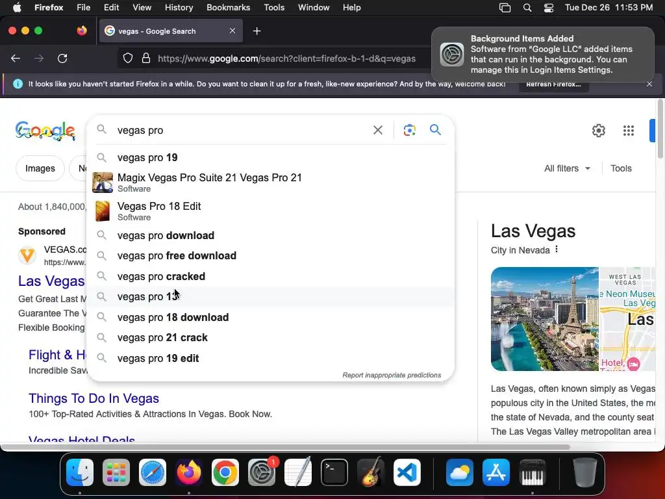Open Visual Studio Code from the Dock
This screenshot has height=499, width=665.
coord(407,472)
